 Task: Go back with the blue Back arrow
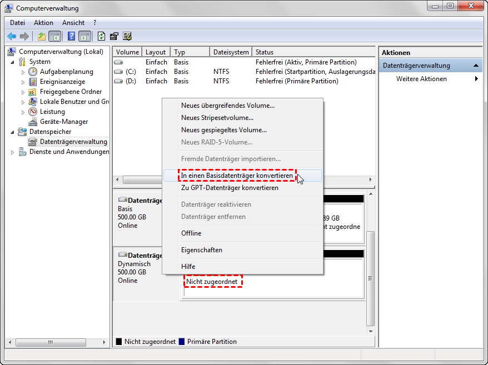12,37
